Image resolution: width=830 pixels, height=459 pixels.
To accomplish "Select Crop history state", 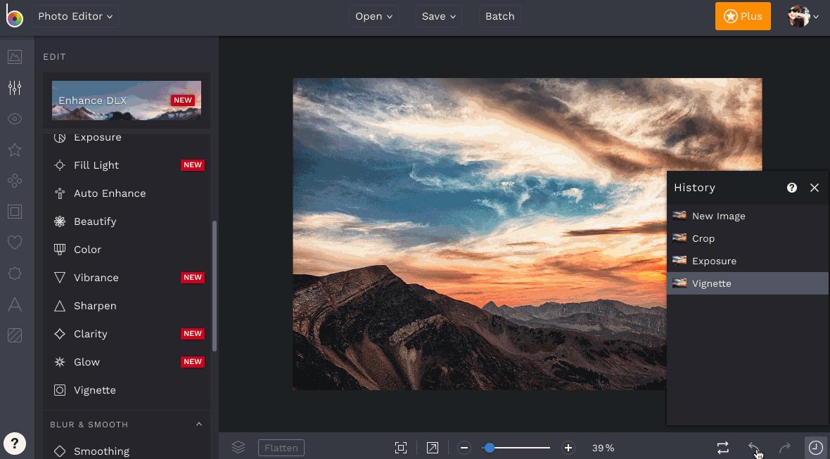I will [748, 238].
